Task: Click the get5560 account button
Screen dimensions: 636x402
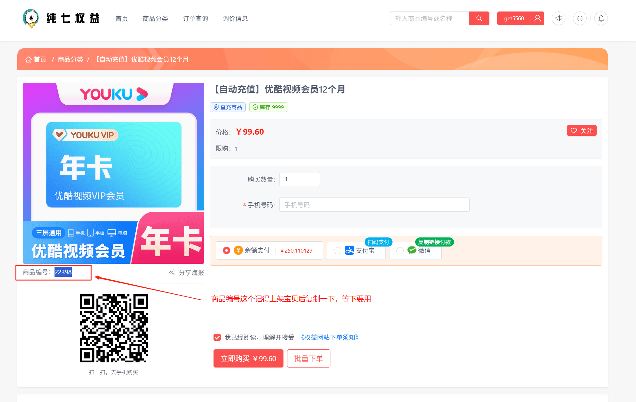Action: click(x=514, y=18)
